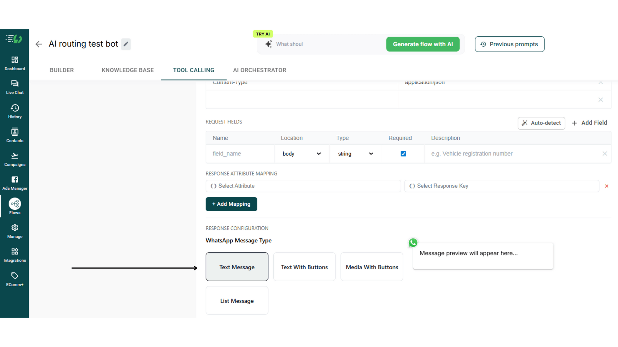Open the Select Attribute dropdown
The height and width of the screenshot is (347, 618).
pos(303,186)
